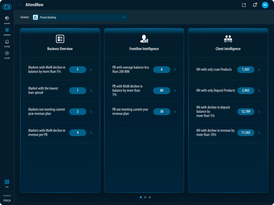Open the Business Overview card header
The image size is (274, 205).
[x=60, y=43]
